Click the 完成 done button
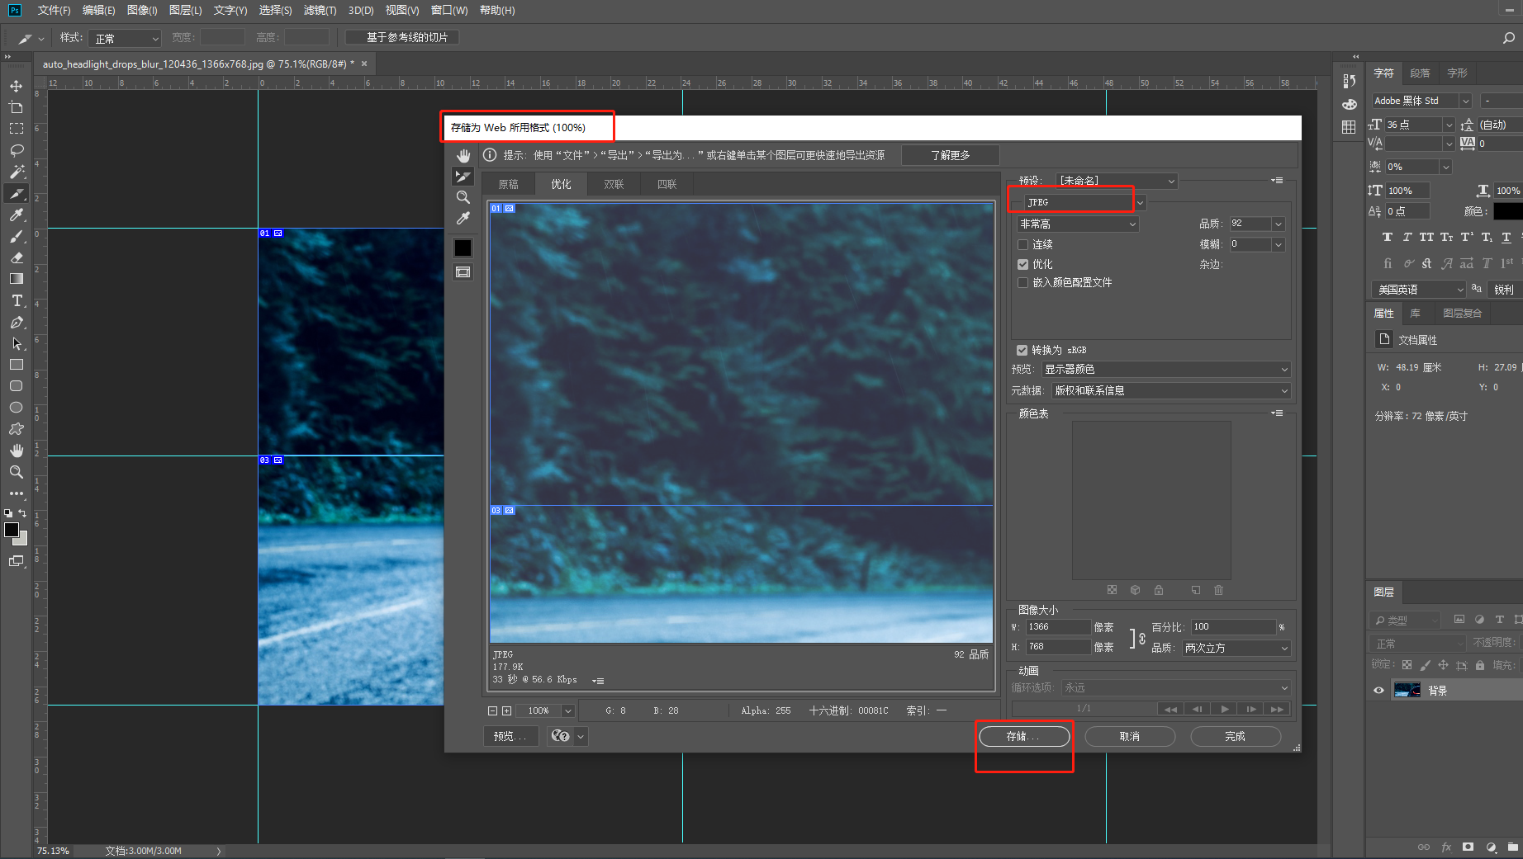The width and height of the screenshot is (1523, 859). tap(1236, 737)
